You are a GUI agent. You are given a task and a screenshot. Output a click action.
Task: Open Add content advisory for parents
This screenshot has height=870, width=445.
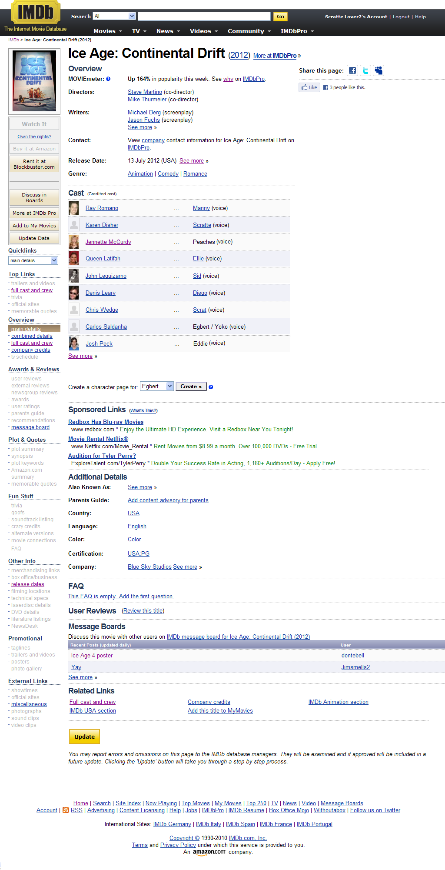click(168, 500)
